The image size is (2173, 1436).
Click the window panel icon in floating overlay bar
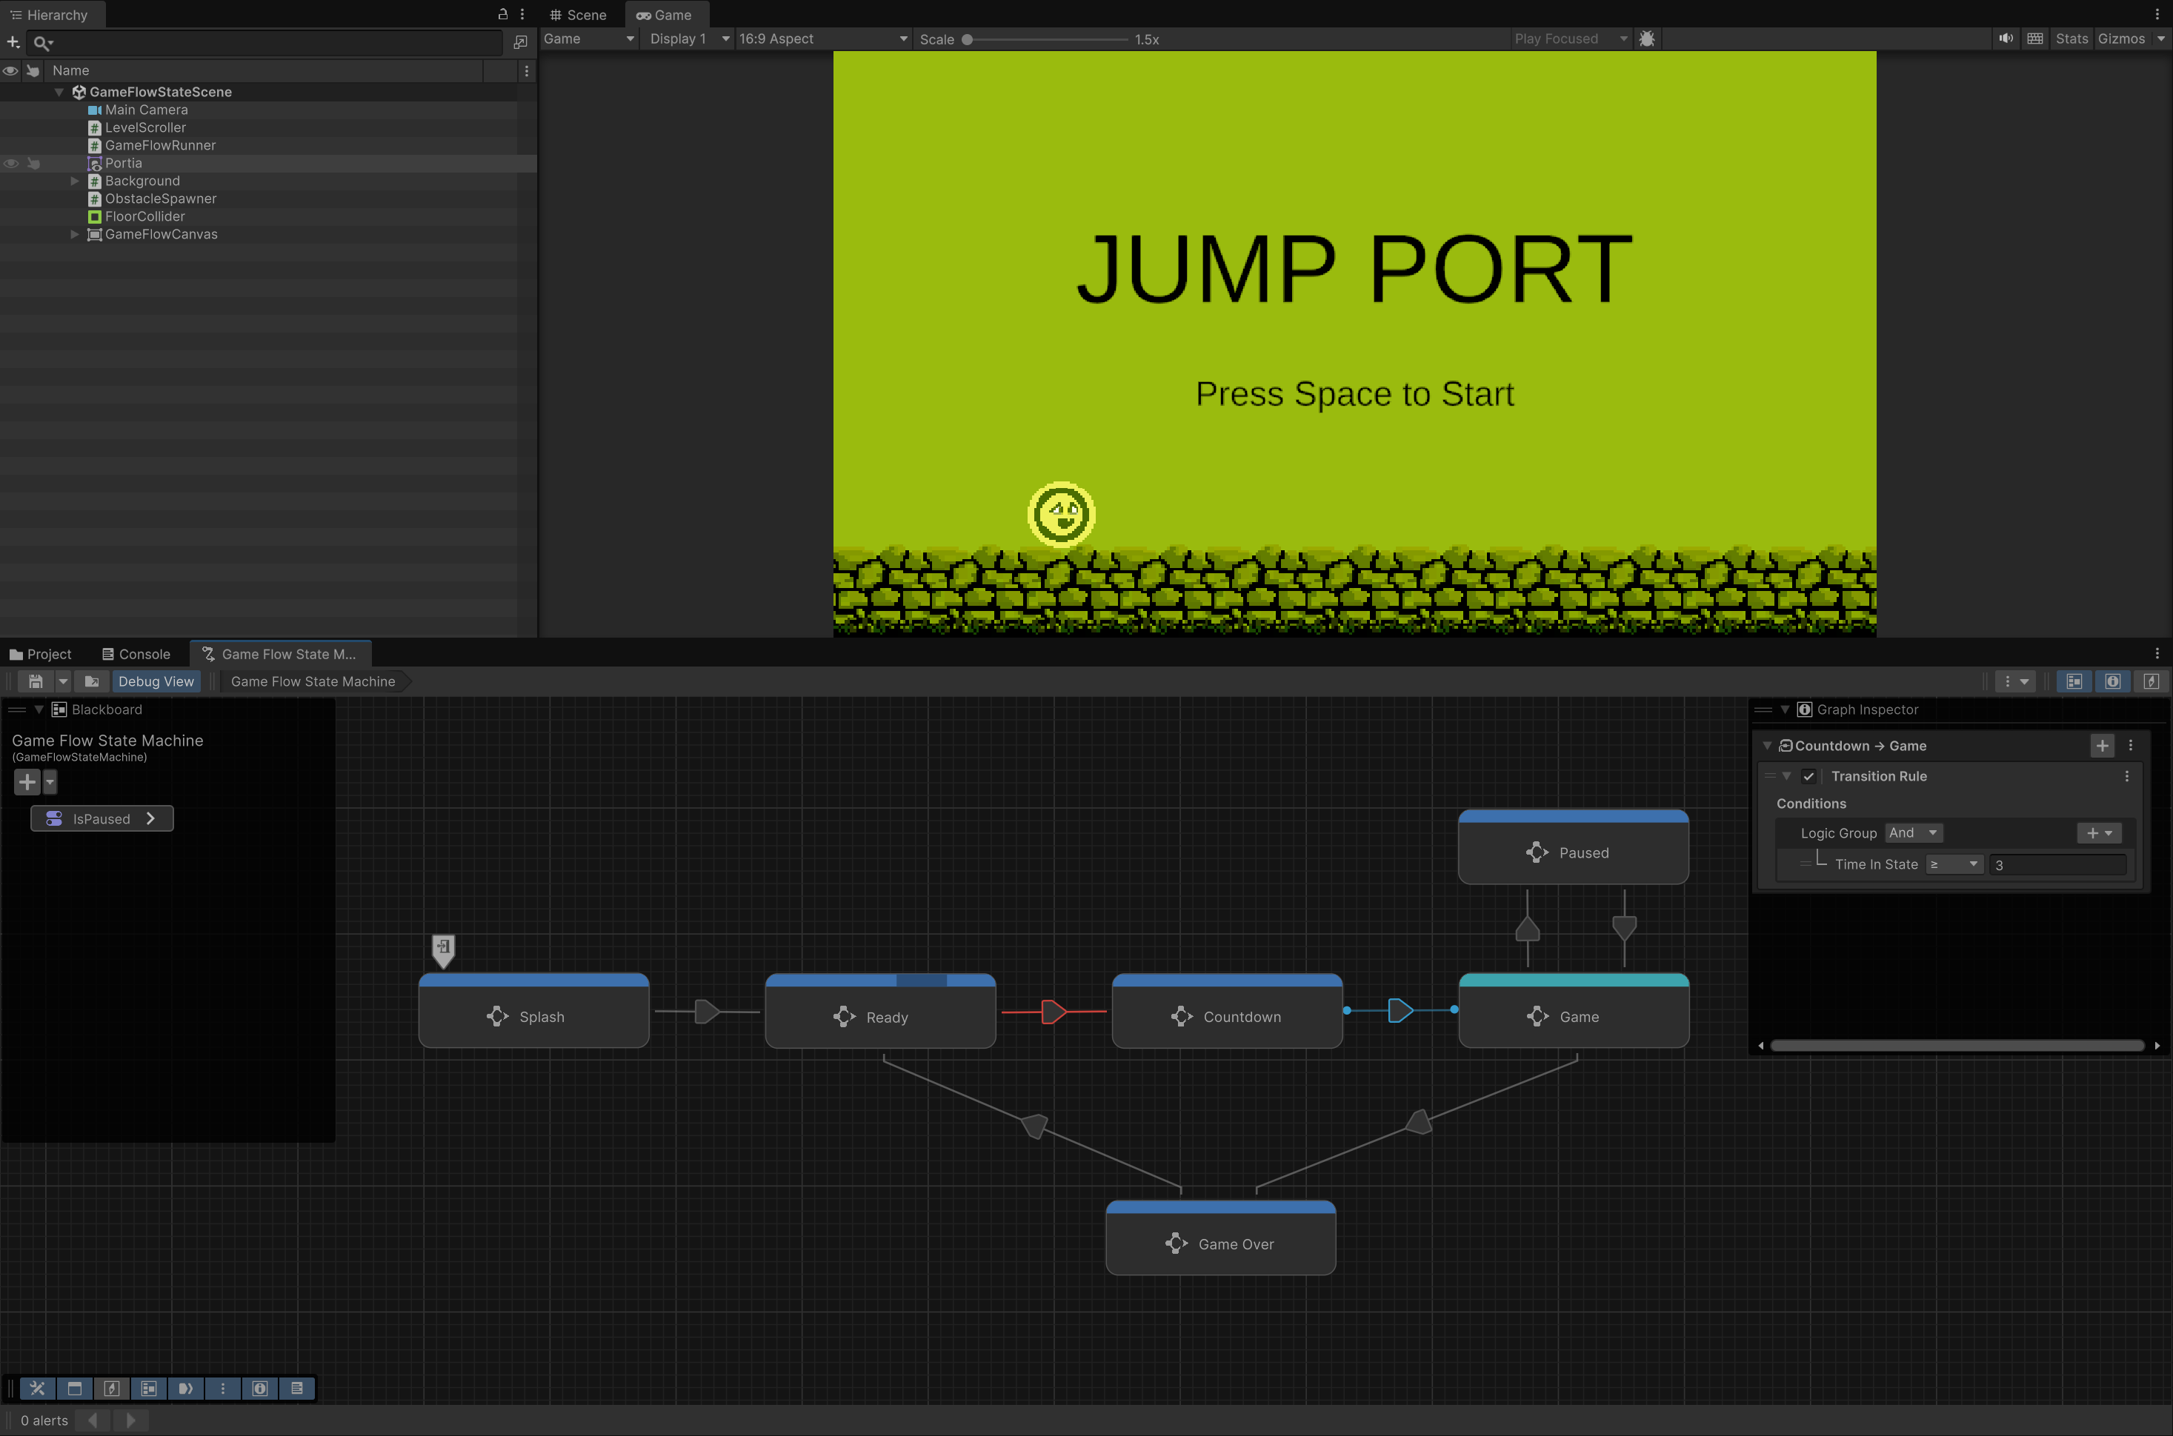click(75, 1389)
